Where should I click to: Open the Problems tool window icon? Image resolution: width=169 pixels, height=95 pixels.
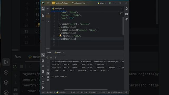click(43, 82)
